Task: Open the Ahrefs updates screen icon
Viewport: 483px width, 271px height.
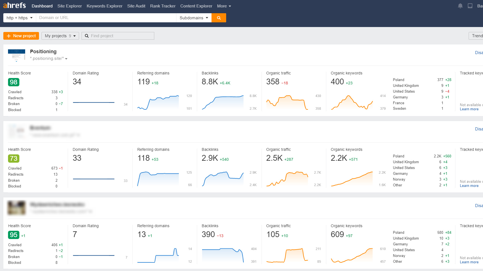Action: 470,6
